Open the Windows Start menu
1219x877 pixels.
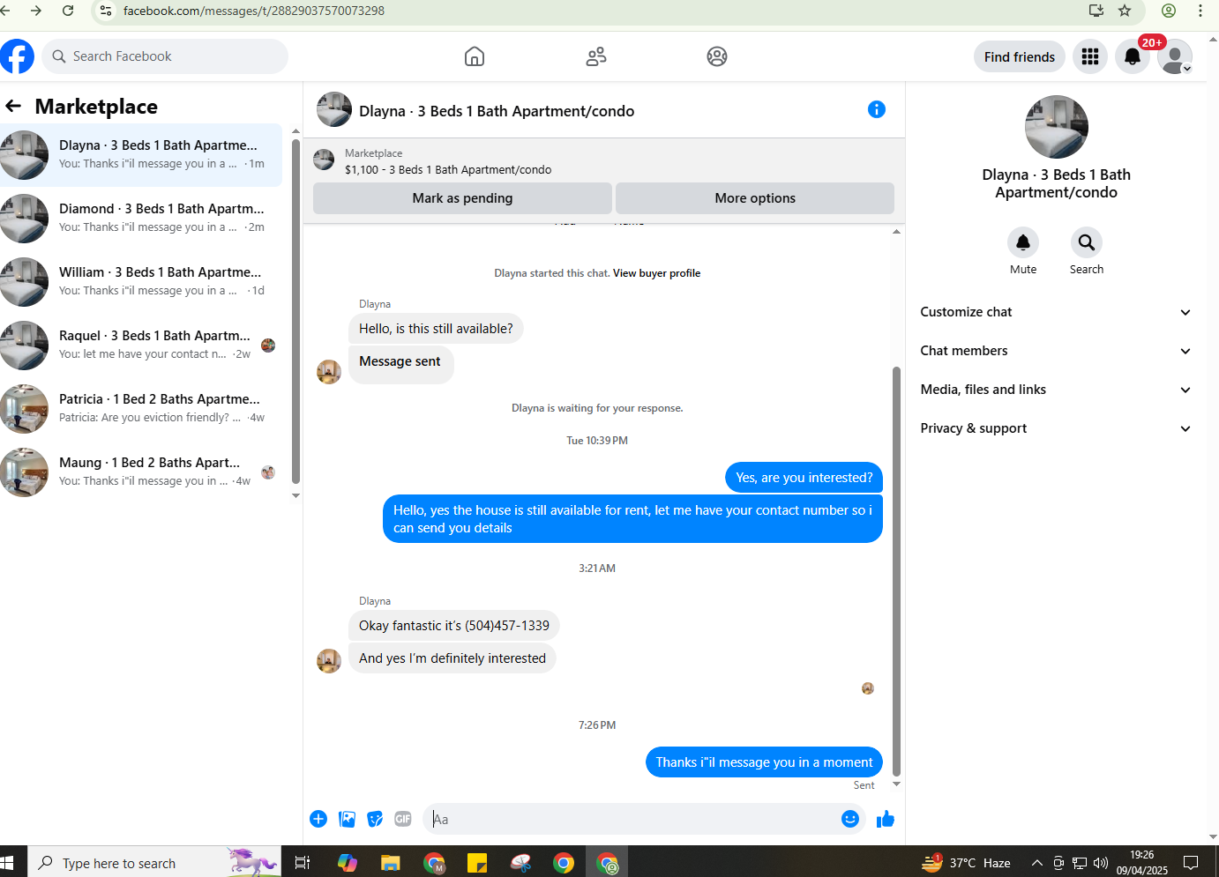8,862
